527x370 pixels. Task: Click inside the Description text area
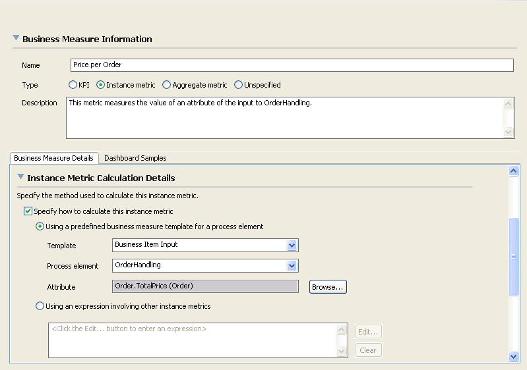tap(284, 118)
